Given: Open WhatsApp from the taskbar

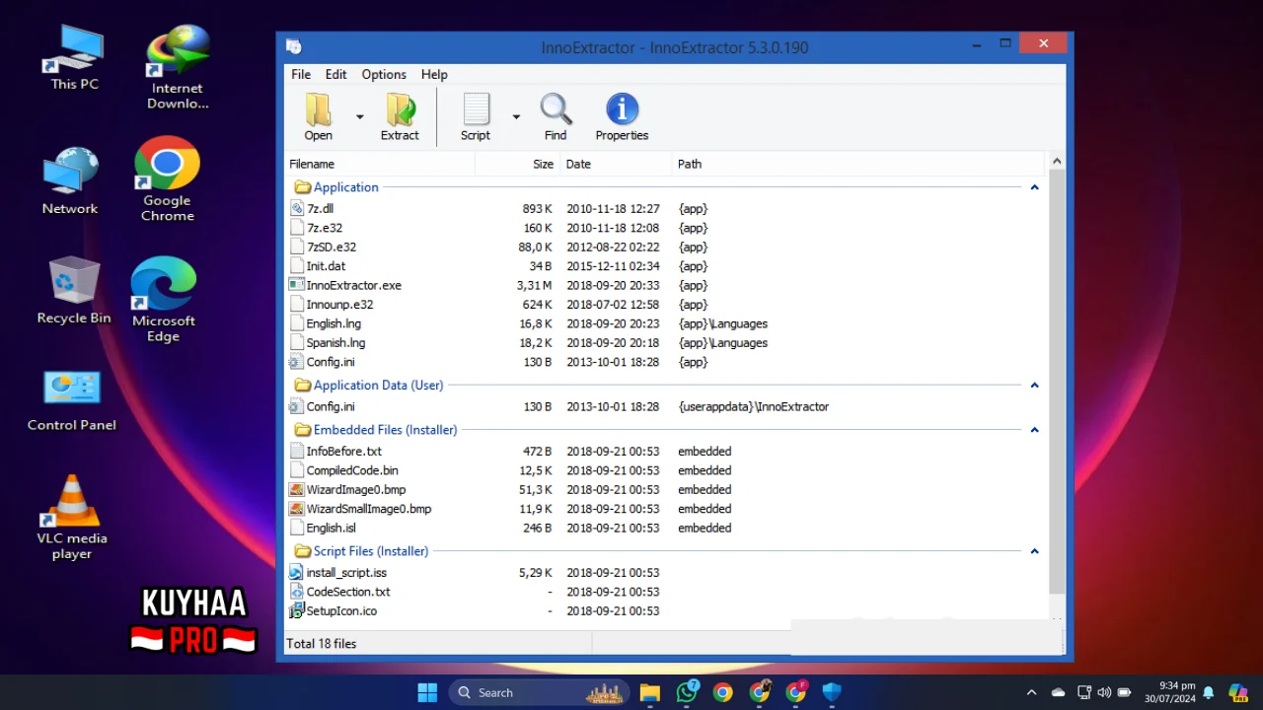Looking at the screenshot, I should click(x=687, y=692).
